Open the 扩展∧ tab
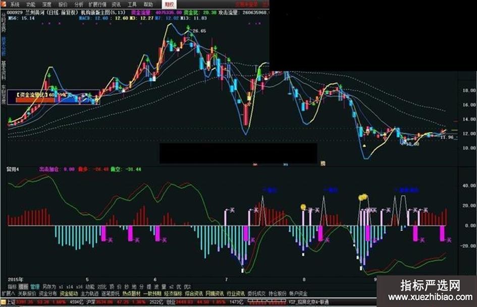 tap(8, 293)
